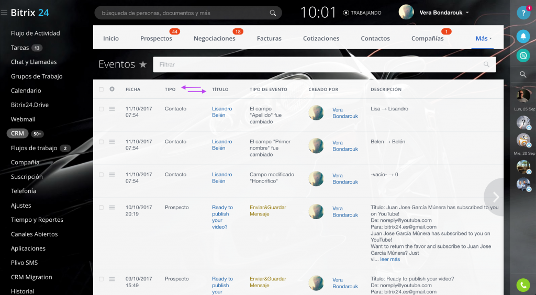The width and height of the screenshot is (536, 295).
Task: Open the help question mark icon
Action: pos(523,13)
